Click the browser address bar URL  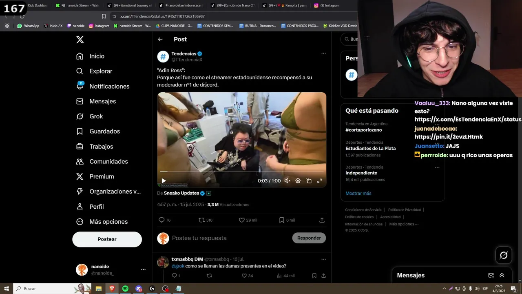pyautogui.click(x=163, y=16)
